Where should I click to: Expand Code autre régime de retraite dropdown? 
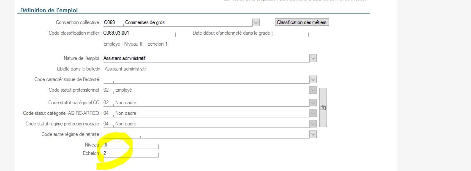313,134
